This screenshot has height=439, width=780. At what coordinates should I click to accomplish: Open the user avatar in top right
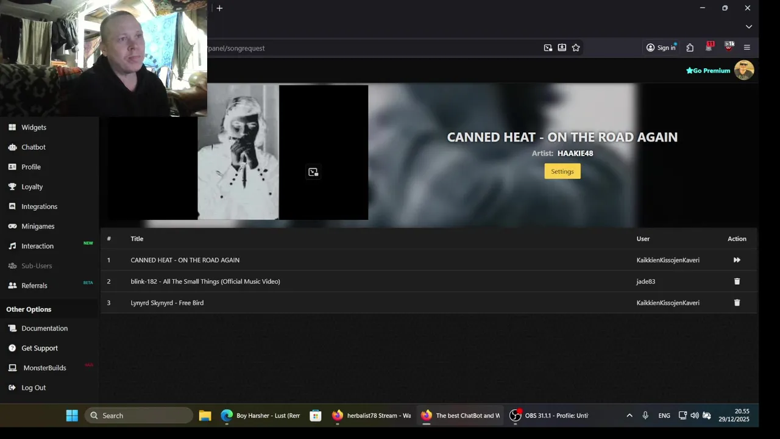coord(744,70)
